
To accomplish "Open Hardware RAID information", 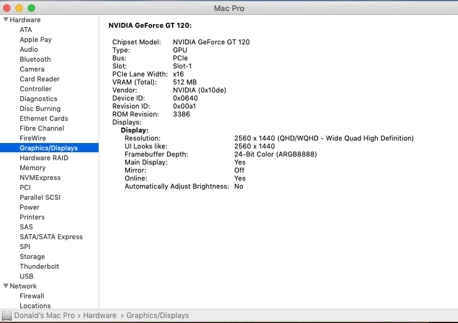I will click(44, 158).
